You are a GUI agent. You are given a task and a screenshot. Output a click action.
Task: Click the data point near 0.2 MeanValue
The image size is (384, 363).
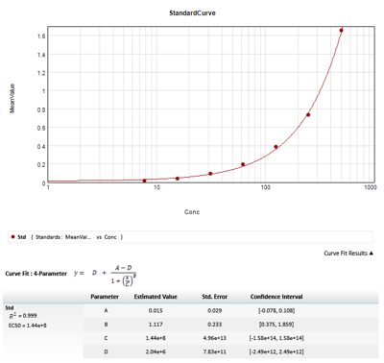point(243,164)
